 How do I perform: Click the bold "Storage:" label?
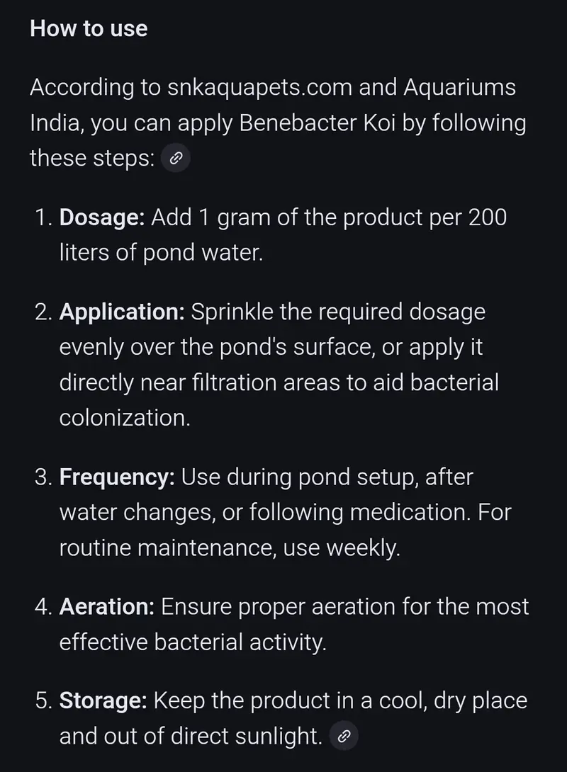103,700
